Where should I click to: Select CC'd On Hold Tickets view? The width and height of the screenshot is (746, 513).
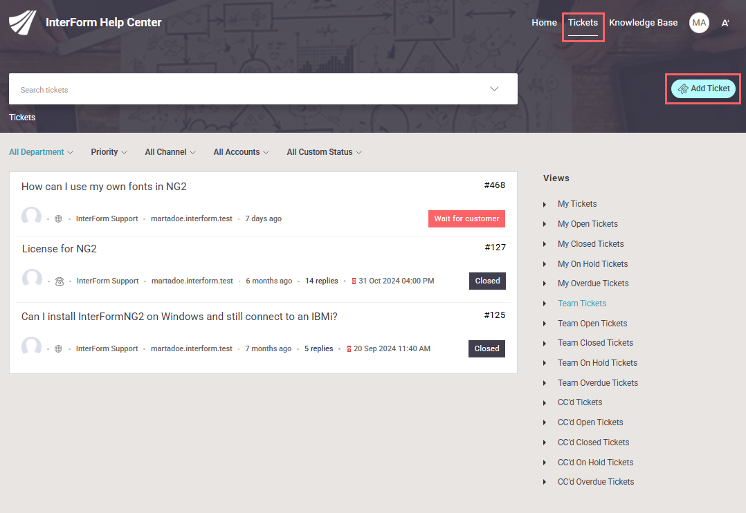click(595, 462)
